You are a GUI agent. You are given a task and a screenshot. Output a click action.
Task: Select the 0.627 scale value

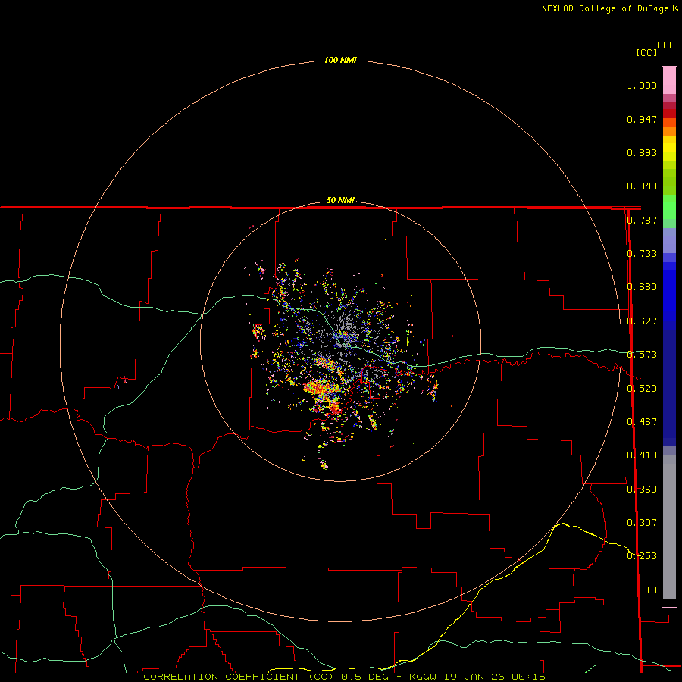click(642, 321)
